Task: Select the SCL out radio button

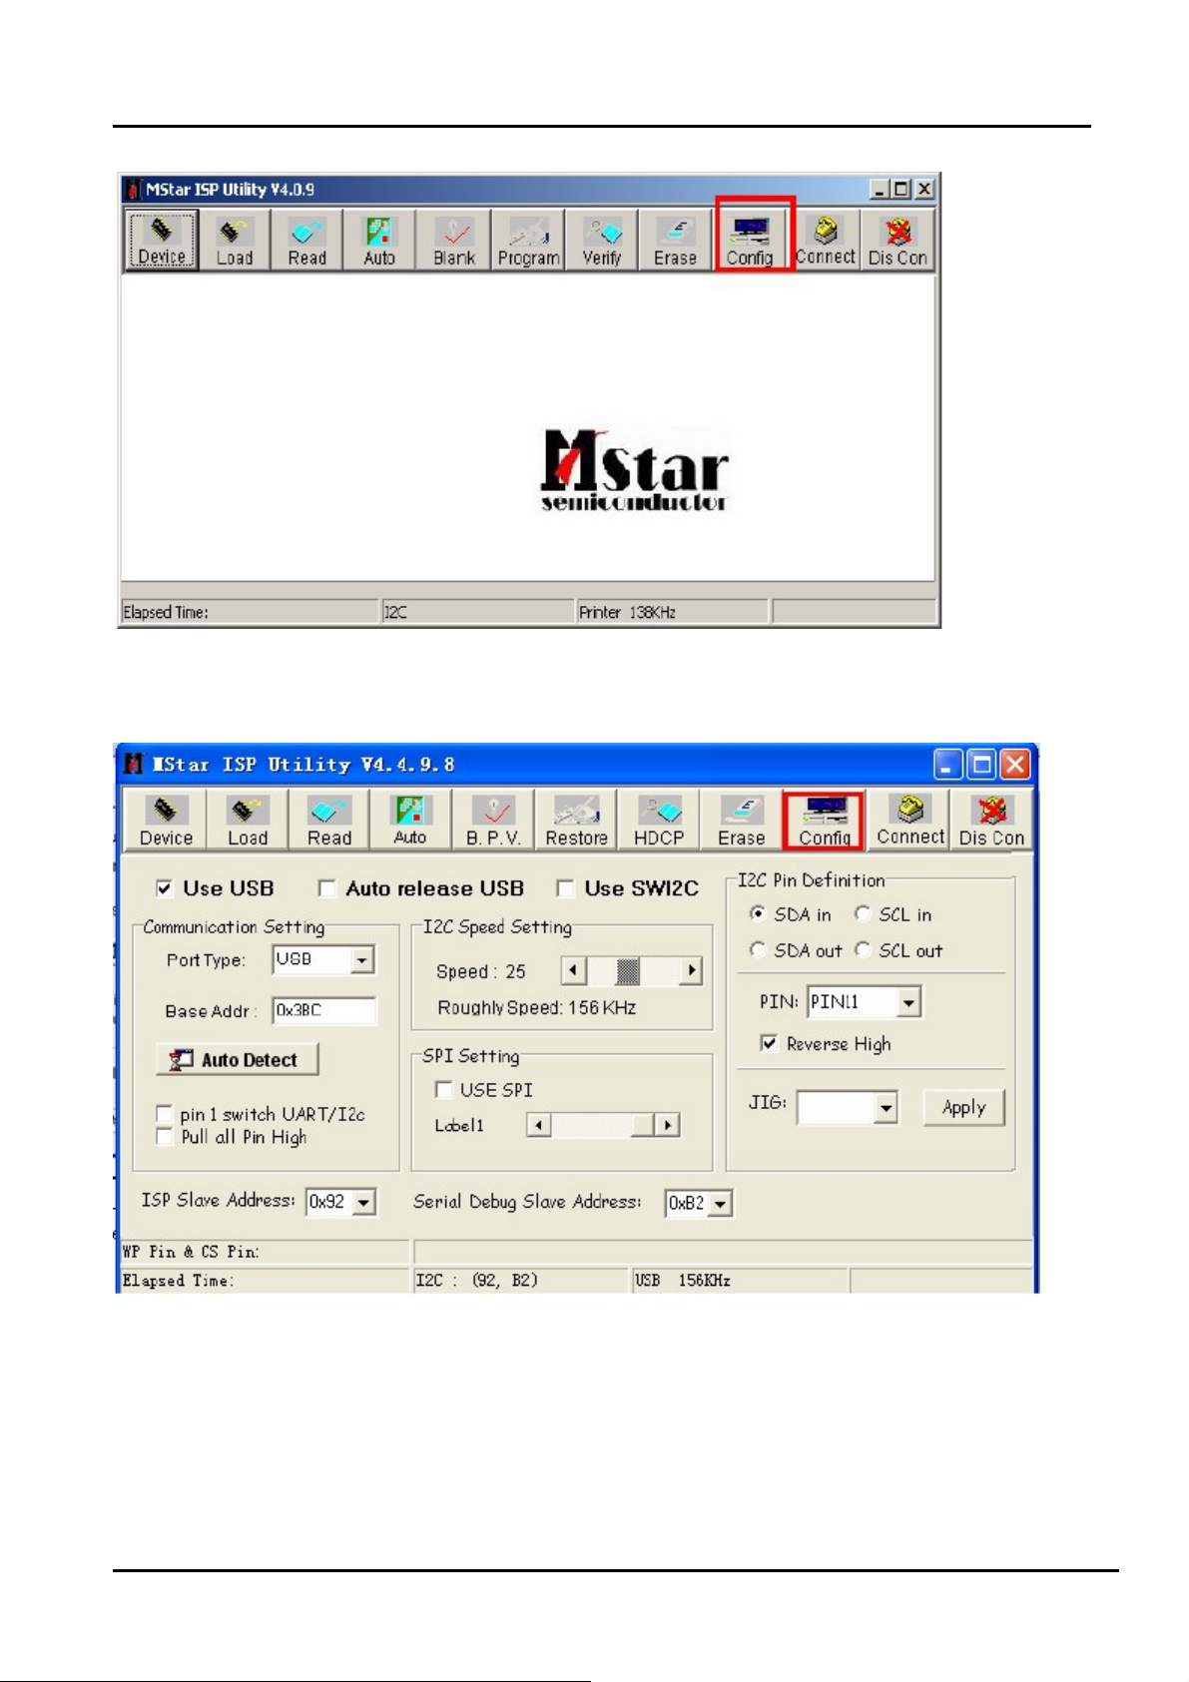Action: tap(864, 950)
